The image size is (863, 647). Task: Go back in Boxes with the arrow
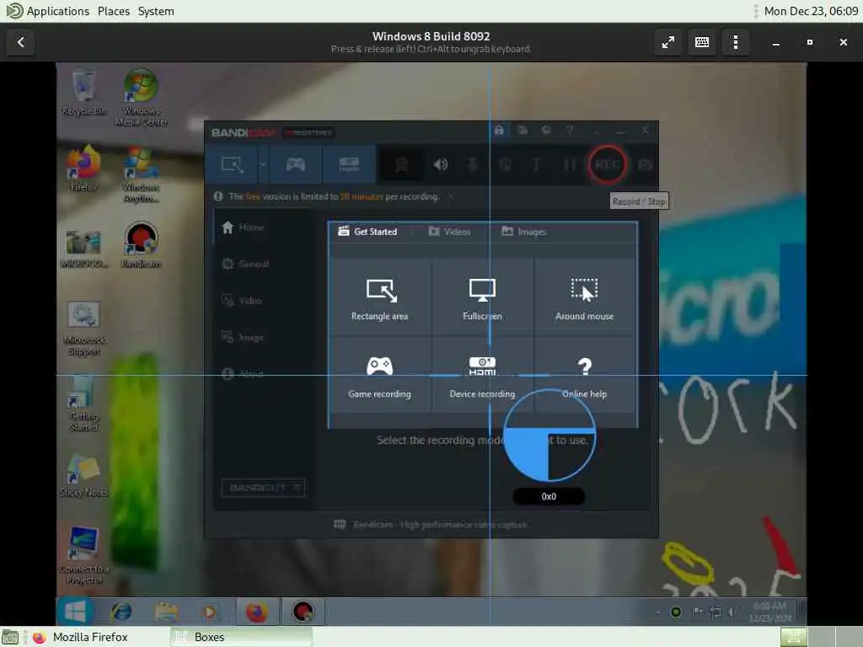point(20,42)
